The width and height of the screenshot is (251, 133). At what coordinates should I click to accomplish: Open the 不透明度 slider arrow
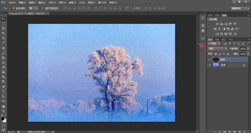coord(248,49)
